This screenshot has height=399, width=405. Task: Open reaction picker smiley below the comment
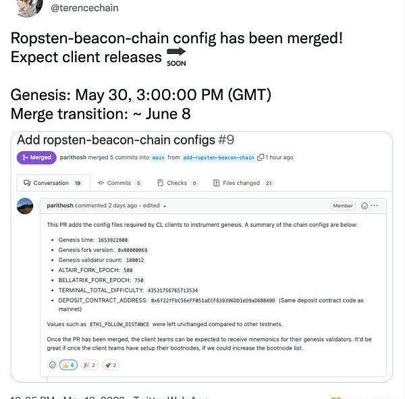point(53,365)
